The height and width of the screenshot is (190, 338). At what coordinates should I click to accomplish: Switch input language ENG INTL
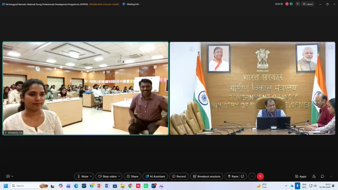304,186
